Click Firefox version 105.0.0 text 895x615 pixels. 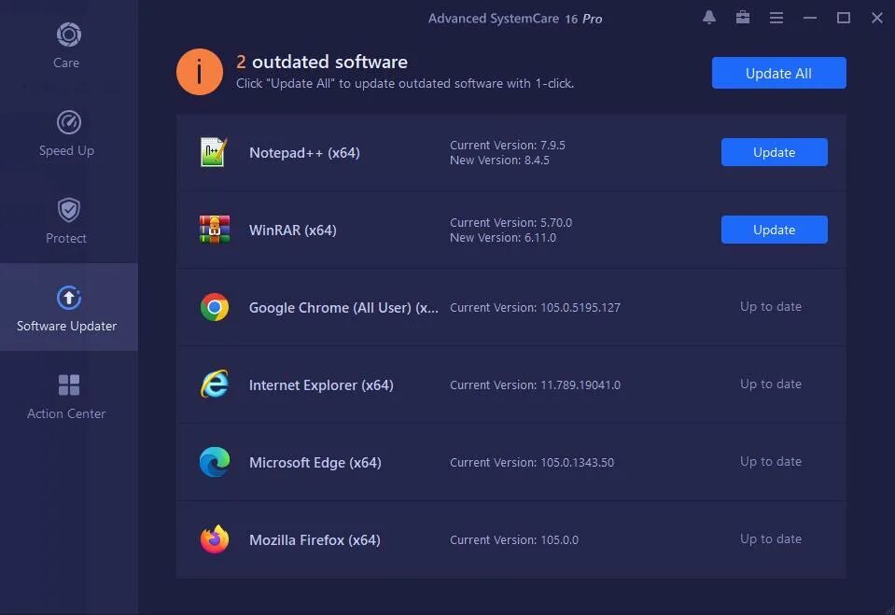pos(513,540)
